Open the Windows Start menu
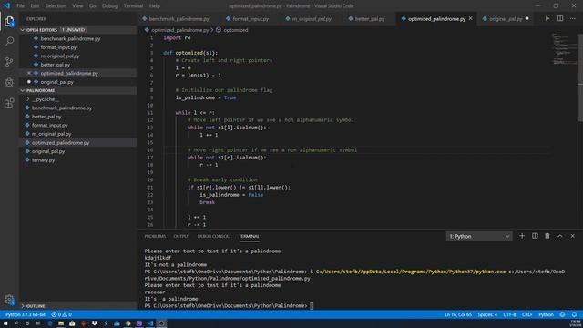The image size is (583, 328). point(5,323)
